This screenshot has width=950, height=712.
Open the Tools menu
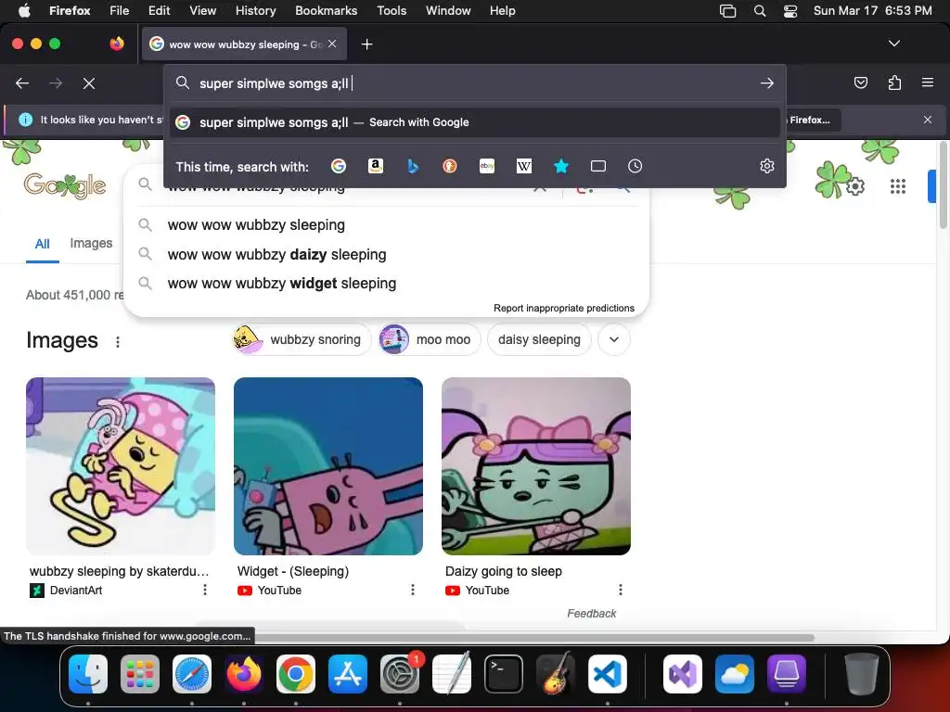tap(392, 11)
